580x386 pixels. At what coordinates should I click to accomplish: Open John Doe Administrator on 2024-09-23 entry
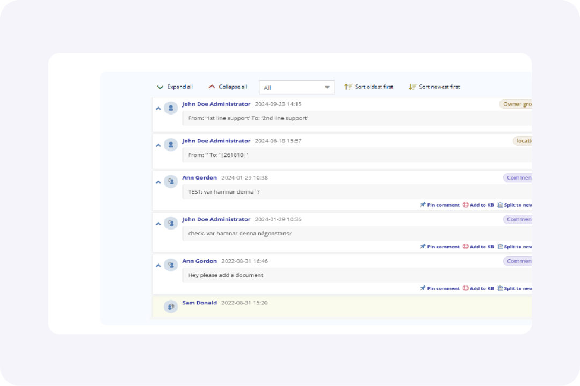tap(216, 104)
